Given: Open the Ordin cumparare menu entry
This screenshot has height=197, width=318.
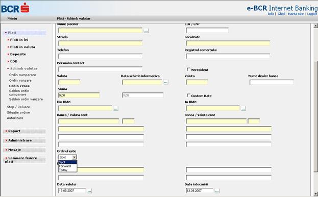Looking at the screenshot, I should coord(22,75).
